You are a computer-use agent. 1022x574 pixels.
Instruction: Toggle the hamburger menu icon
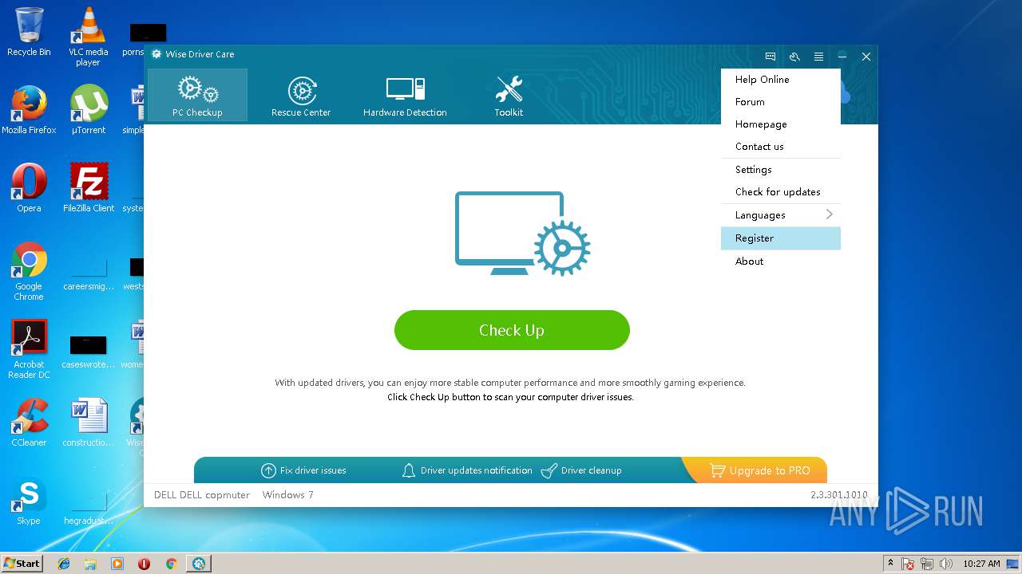pos(818,57)
